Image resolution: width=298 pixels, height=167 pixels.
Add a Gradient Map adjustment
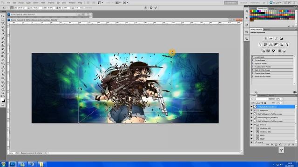pyautogui.click(x=279, y=51)
